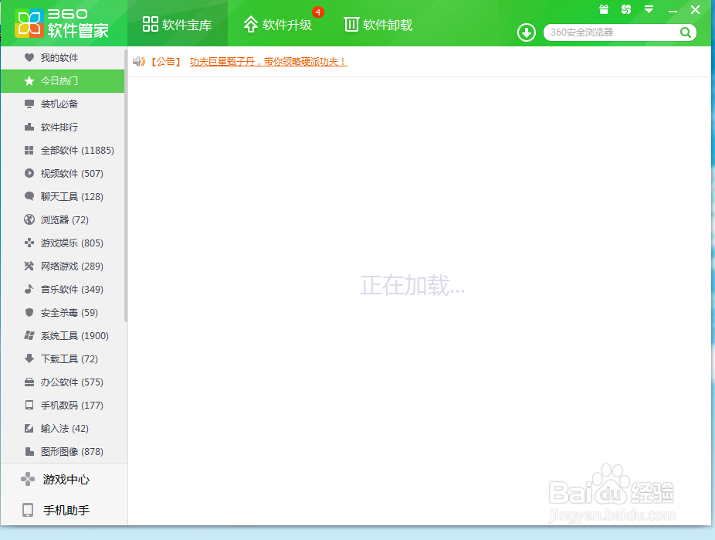The height and width of the screenshot is (540, 715).
Task: Open 视频软件 (507) category
Action: point(63,173)
